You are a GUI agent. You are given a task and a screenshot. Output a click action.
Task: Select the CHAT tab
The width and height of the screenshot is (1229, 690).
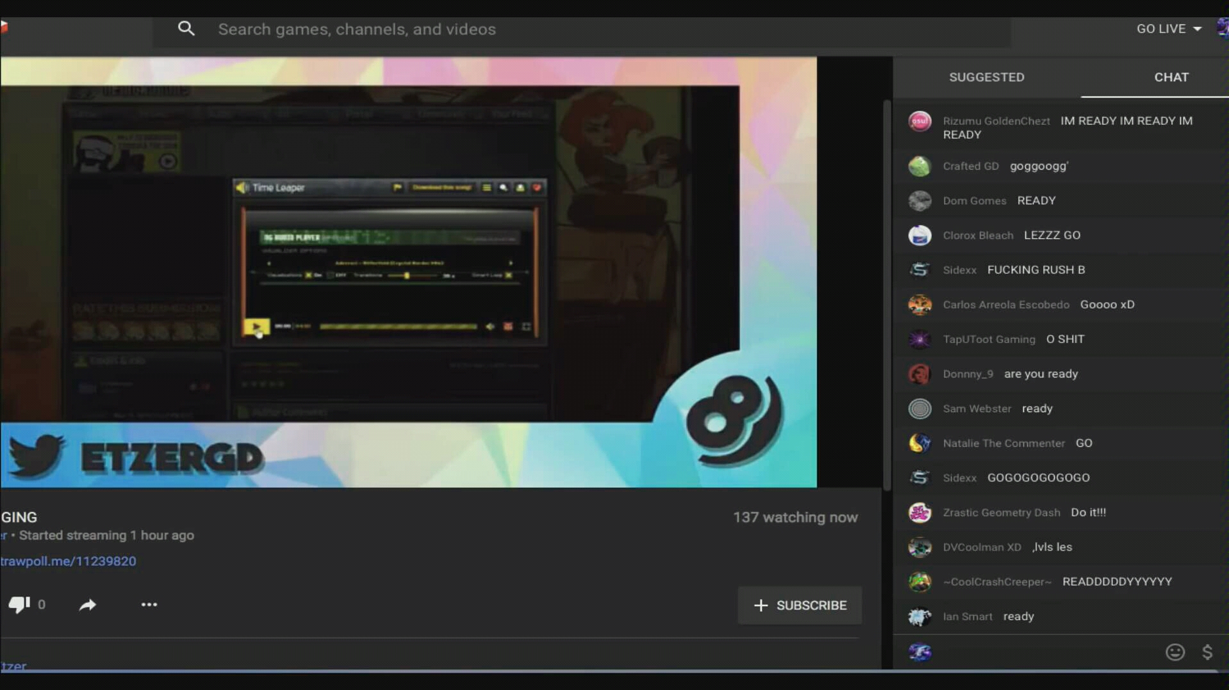tap(1171, 77)
